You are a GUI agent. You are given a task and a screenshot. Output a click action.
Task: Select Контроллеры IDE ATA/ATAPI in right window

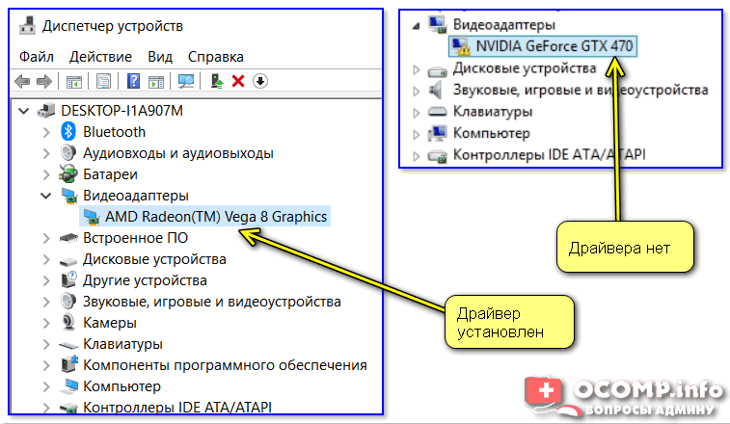(x=550, y=154)
